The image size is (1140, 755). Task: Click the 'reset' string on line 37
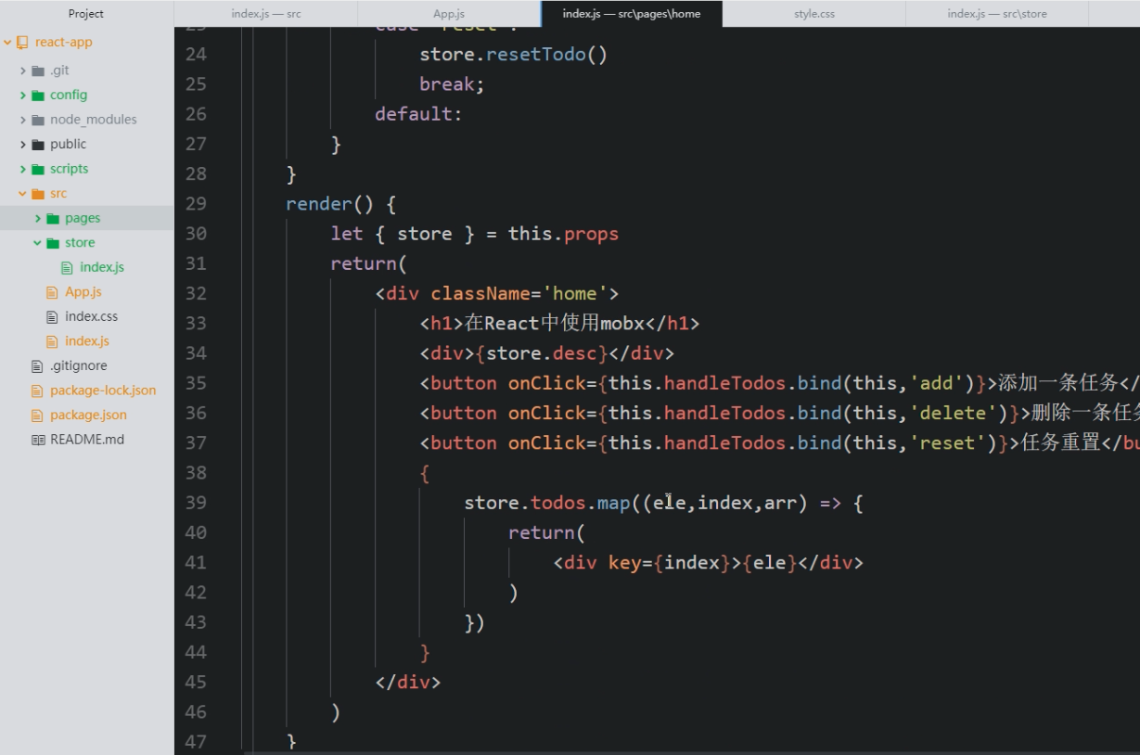click(948, 442)
